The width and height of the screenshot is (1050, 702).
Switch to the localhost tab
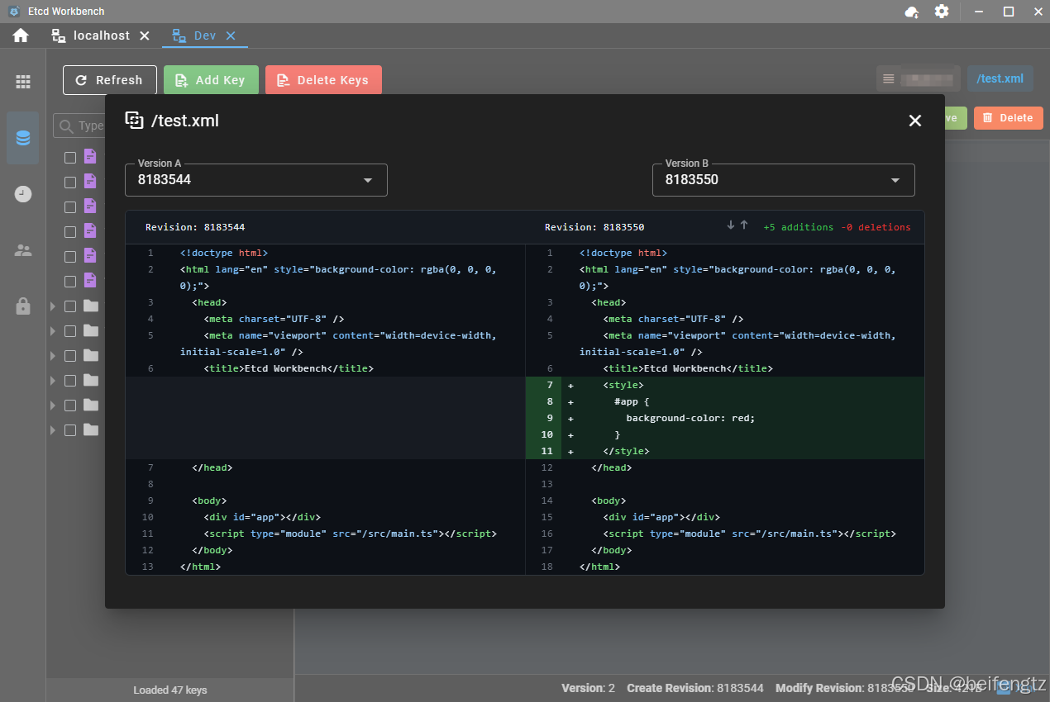(x=101, y=36)
